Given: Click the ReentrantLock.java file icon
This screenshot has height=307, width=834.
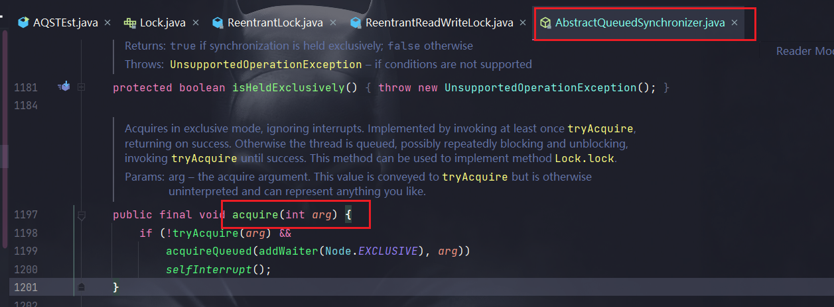Looking at the screenshot, I should tap(217, 22).
